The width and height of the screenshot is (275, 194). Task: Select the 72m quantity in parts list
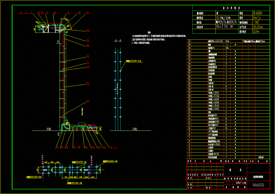point(227,48)
